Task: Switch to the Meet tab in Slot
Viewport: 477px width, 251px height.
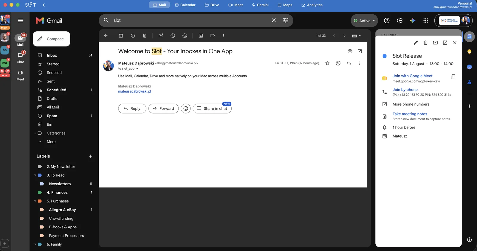Action: [x=236, y=5]
